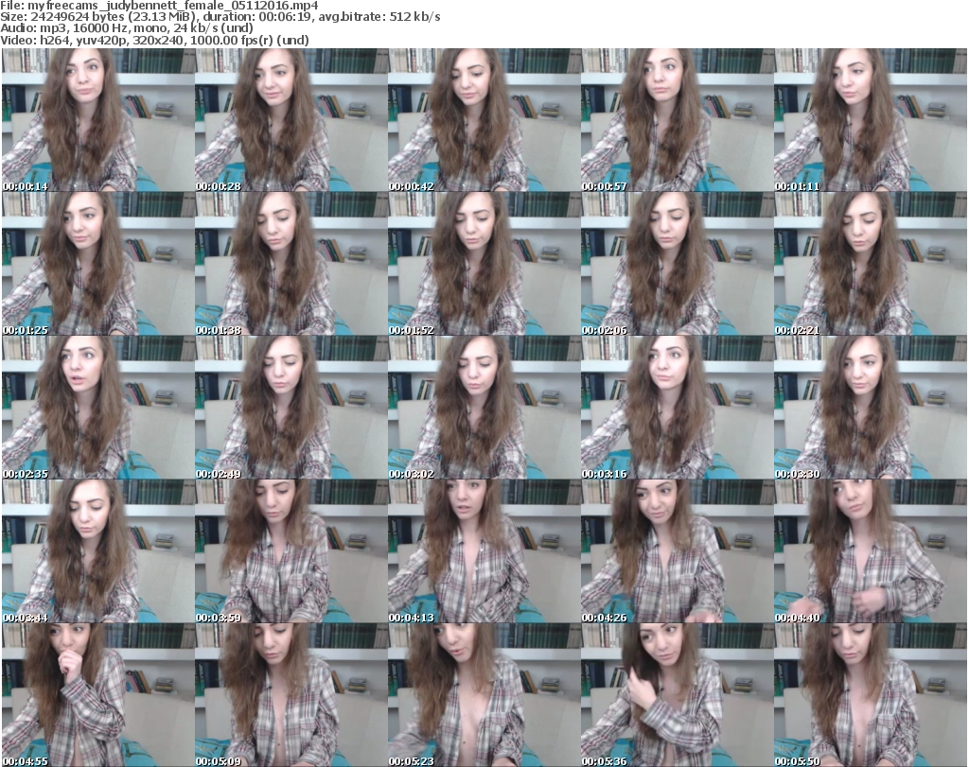Open the thumbnail at 00:02:35

(97, 408)
